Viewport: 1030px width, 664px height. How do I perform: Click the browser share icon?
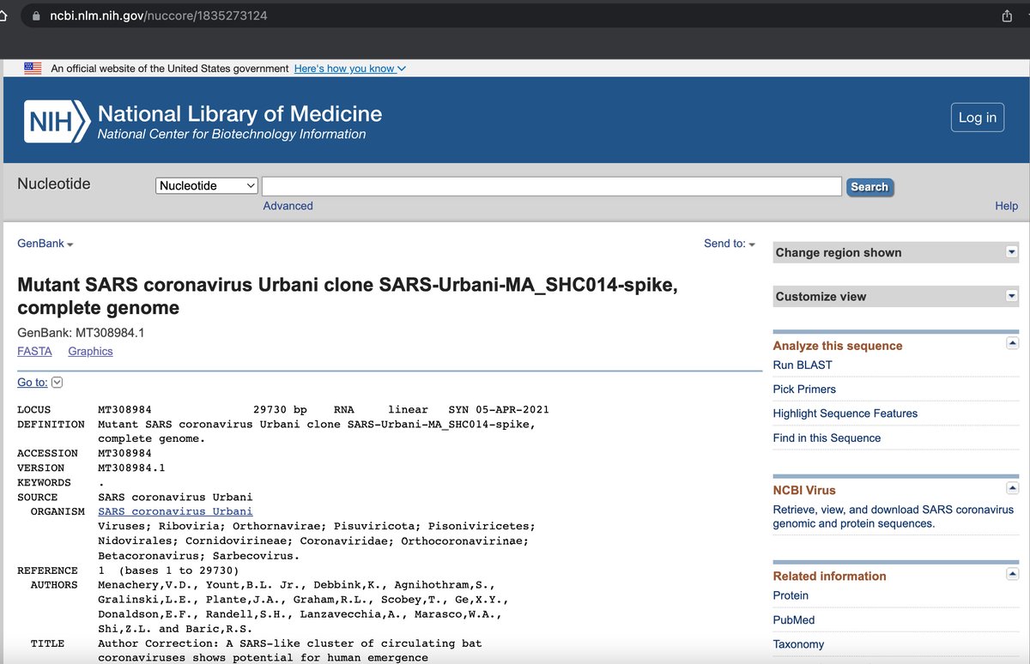[x=1007, y=16]
